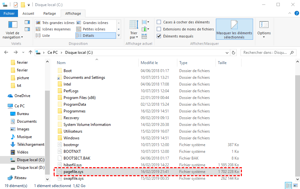Screen dimensions: 300x189
Task: Click the Utilisateurs folder icon
Action: click(x=60, y=131)
